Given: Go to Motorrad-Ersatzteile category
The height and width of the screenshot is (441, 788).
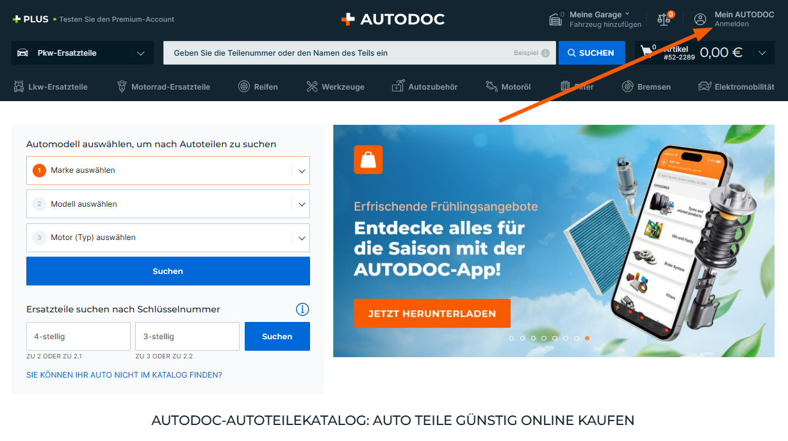Looking at the screenshot, I should pyautogui.click(x=163, y=86).
